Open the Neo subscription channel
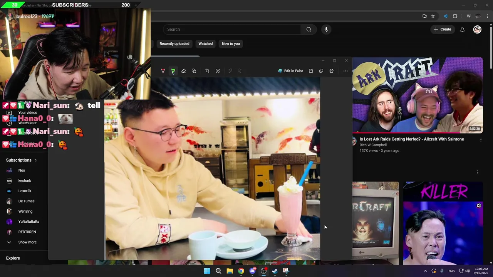 point(22,170)
